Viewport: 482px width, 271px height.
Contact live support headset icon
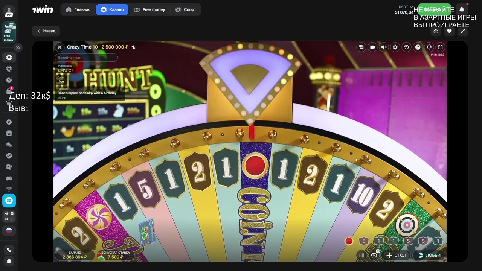[x=429, y=47]
